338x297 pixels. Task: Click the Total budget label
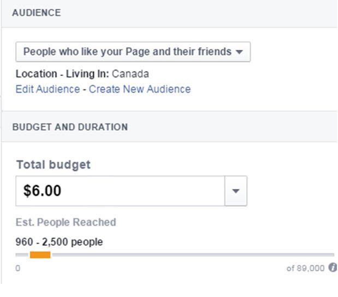coord(54,165)
